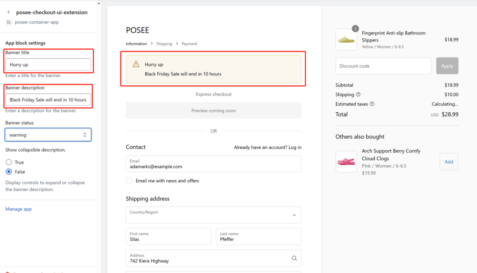
Task: Click the Discount code field
Action: point(383,66)
